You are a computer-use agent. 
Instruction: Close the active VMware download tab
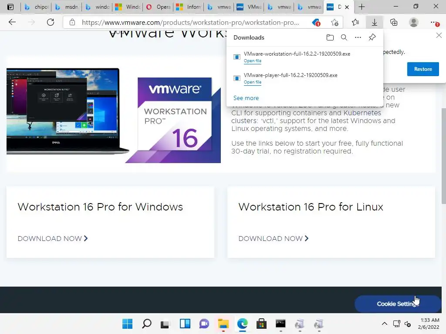coord(347,7)
